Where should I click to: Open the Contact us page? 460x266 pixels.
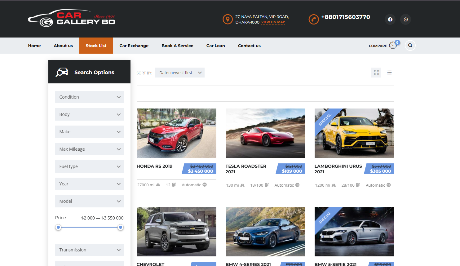click(249, 46)
